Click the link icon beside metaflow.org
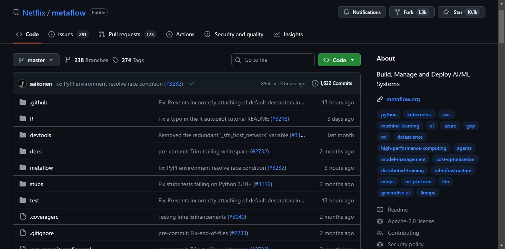This screenshot has height=249, width=505. pos(380,100)
